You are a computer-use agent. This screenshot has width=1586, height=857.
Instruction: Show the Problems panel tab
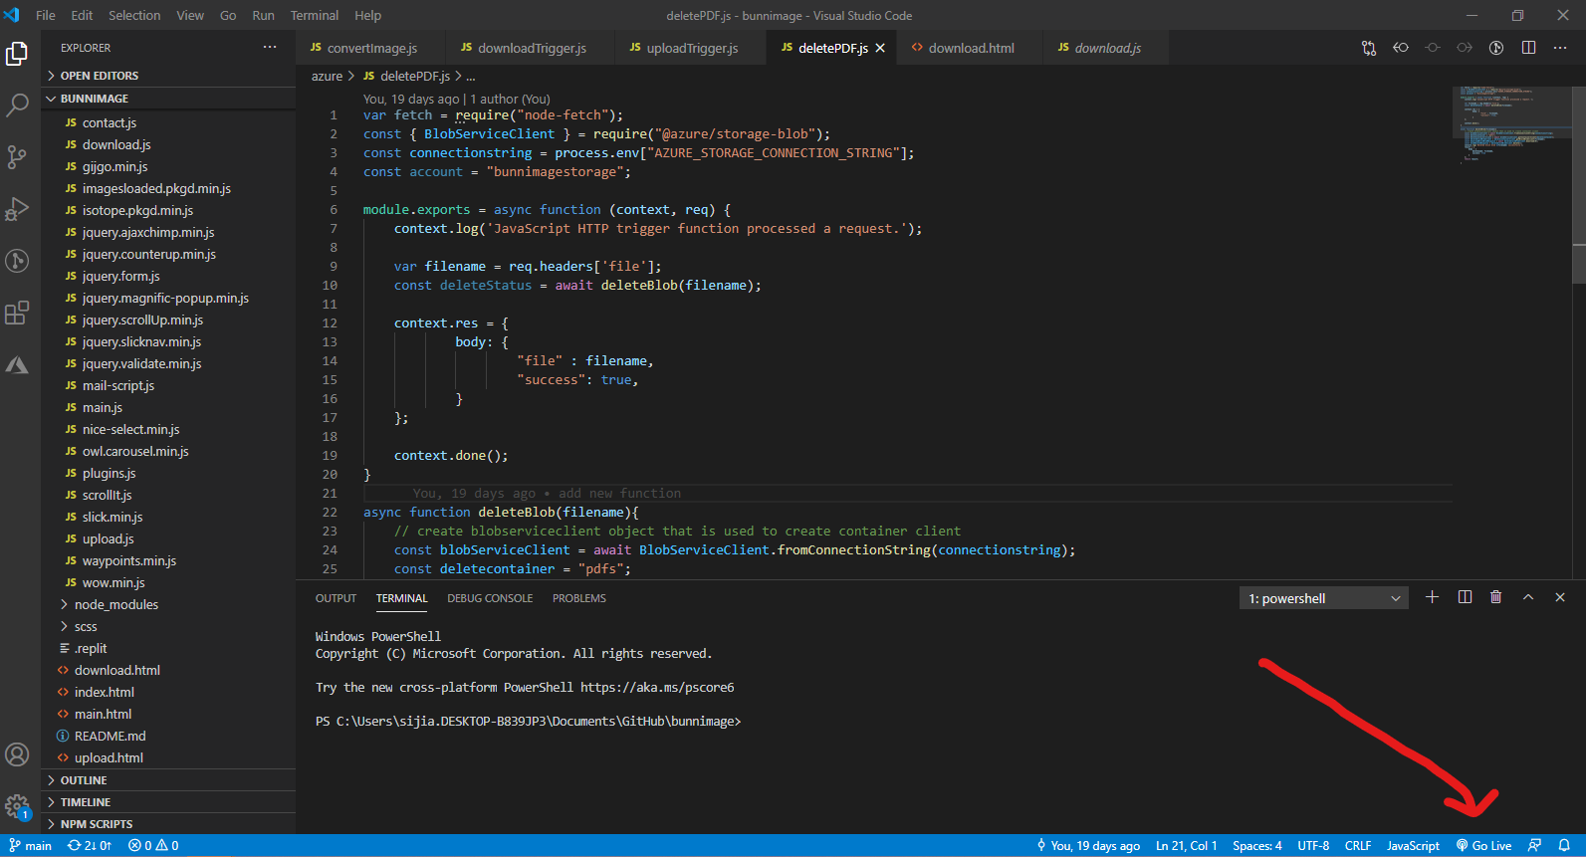[579, 598]
